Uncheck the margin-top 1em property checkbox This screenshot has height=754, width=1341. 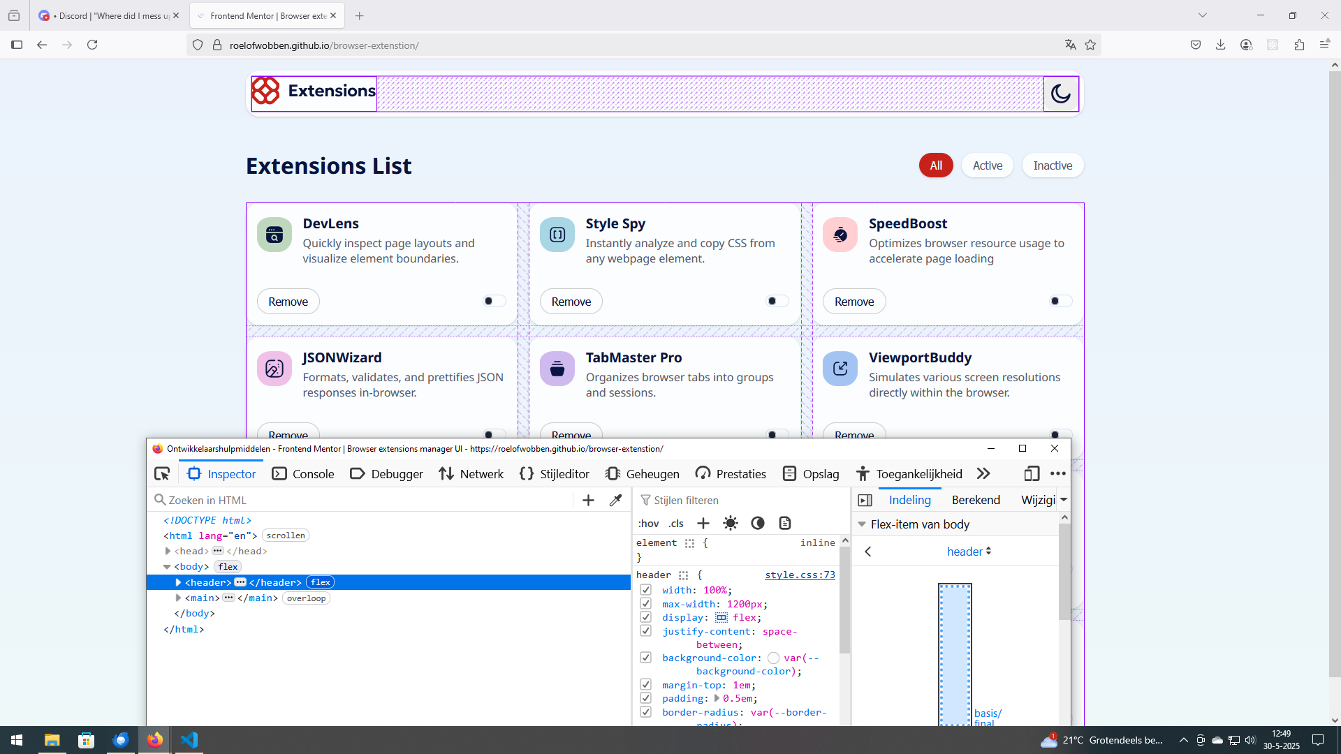pyautogui.click(x=646, y=685)
